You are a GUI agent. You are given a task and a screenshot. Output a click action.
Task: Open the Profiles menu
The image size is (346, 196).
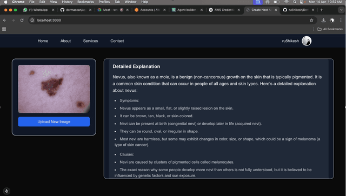point(104,2)
